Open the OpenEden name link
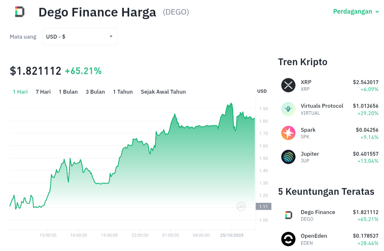 314,236
